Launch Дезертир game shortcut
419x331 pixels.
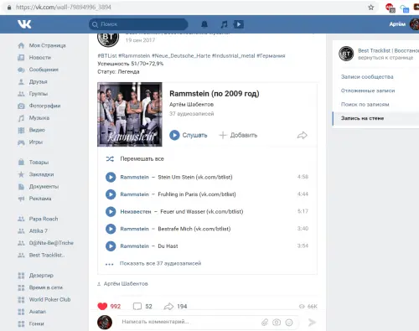(x=35, y=276)
